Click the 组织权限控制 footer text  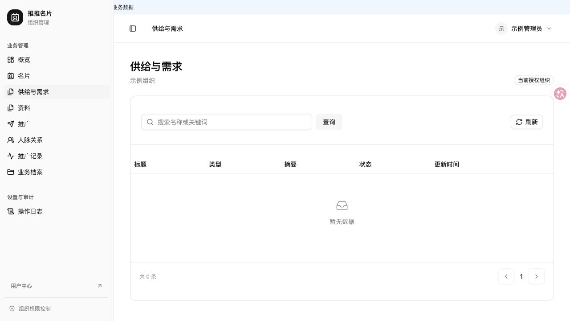click(35, 309)
